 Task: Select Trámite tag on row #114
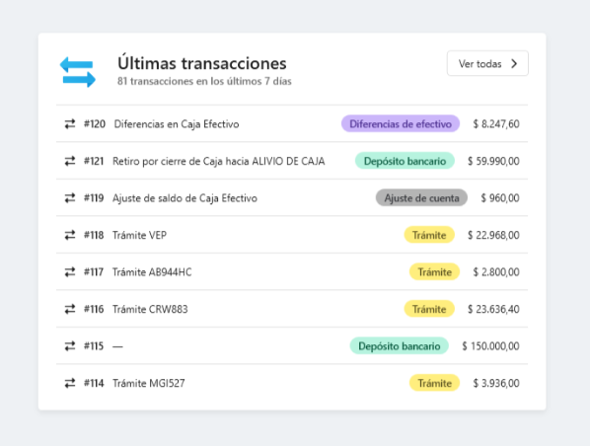pos(434,383)
